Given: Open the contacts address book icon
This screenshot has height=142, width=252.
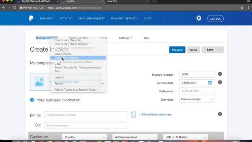Looking at the screenshot, I should [x=133, y=114].
